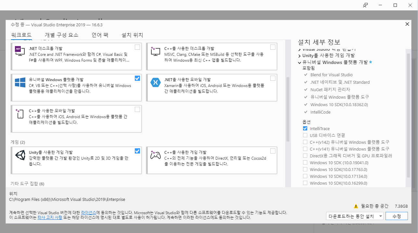Screen dimensions: 418x233
Task: Check Windows 10 SDK(10.0.17134.0)
Action: click(305, 176)
